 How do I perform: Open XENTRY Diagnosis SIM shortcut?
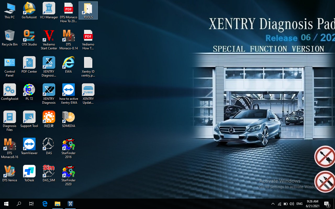(49, 67)
